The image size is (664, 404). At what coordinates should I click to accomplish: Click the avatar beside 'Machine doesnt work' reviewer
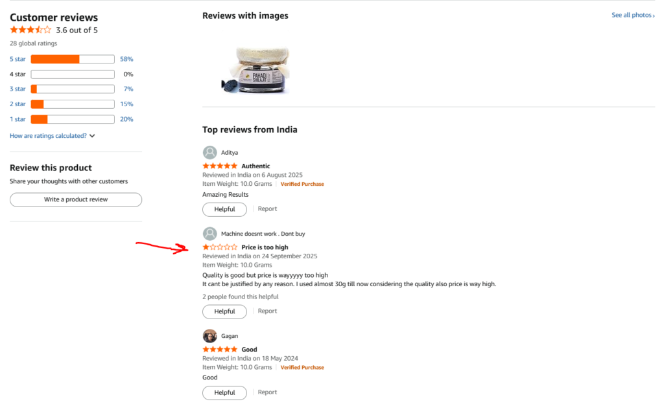point(210,233)
